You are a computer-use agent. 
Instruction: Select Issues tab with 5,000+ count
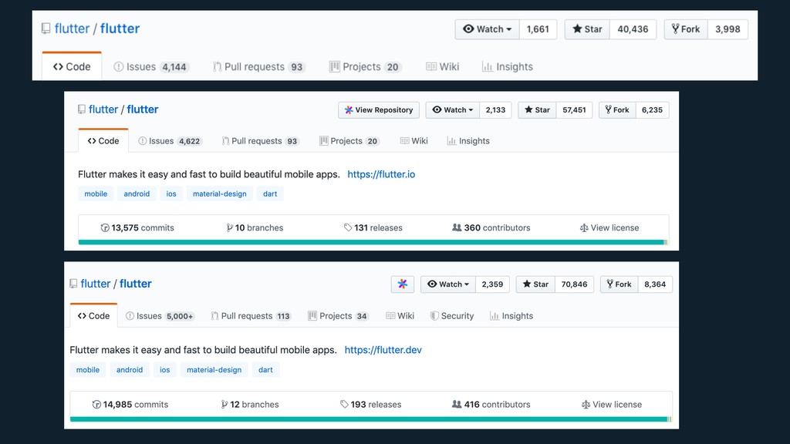160,315
